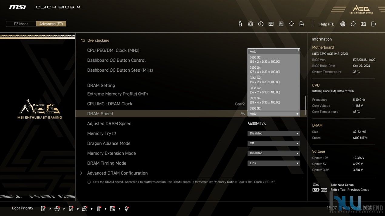Screen dimensions: 385x216
Task: Select the seventh Boot Priority network plug icon
Action: (x=126, y=208)
